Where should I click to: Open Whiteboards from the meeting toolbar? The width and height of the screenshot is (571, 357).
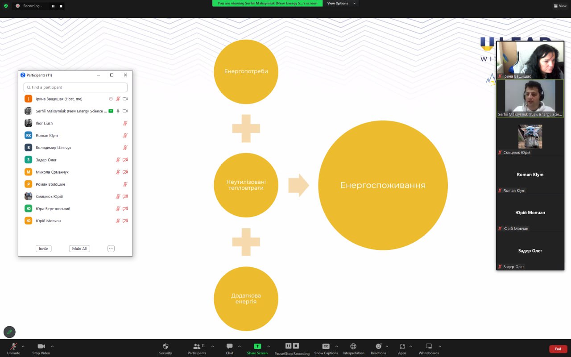(x=428, y=346)
